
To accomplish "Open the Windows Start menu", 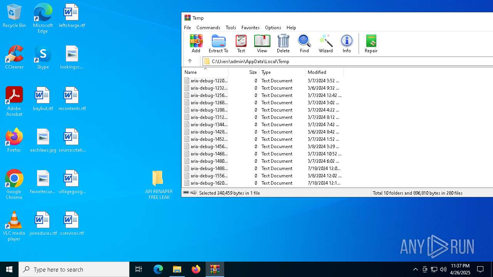I will pyautogui.click(x=9, y=269).
